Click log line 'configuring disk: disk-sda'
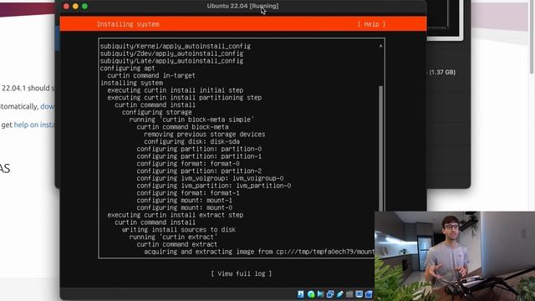The height and width of the screenshot is (301, 535). coord(191,141)
